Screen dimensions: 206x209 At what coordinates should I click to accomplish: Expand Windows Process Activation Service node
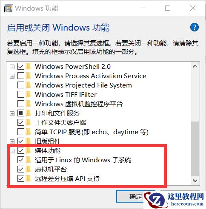tap(12, 76)
